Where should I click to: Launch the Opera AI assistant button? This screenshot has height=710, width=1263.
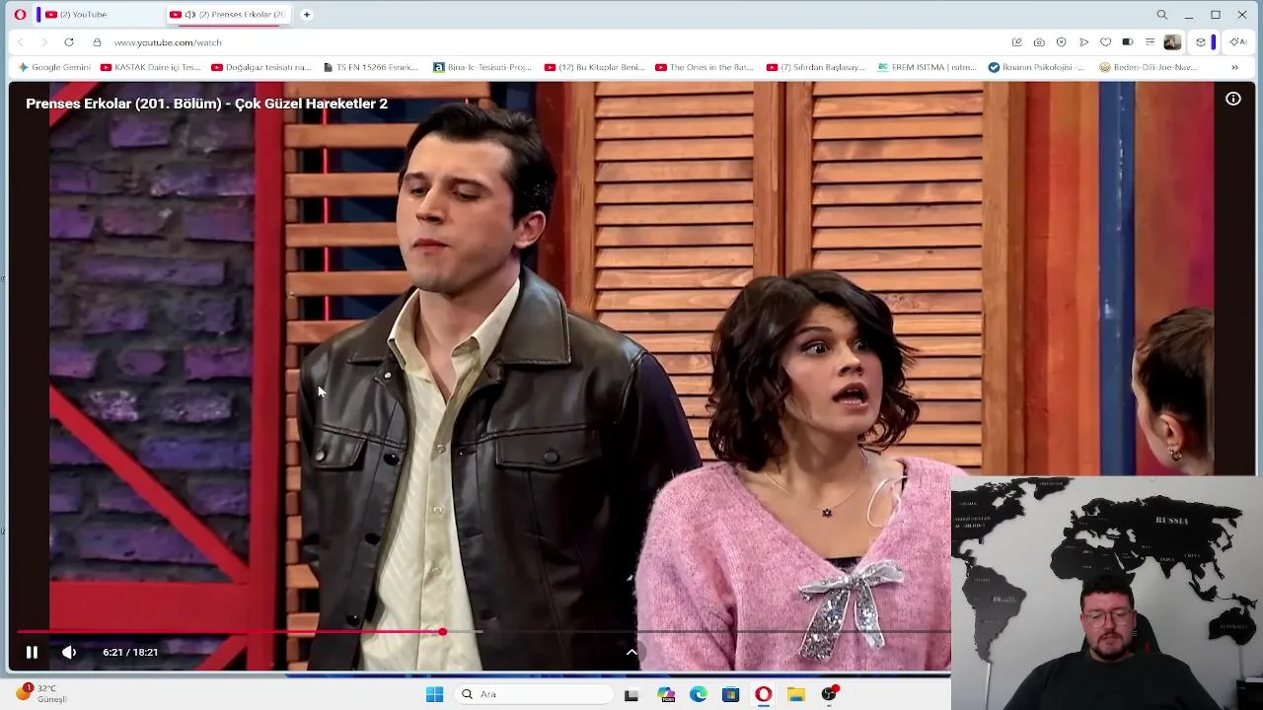coord(1237,42)
